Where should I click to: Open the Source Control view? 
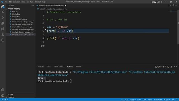(x=3, y=17)
